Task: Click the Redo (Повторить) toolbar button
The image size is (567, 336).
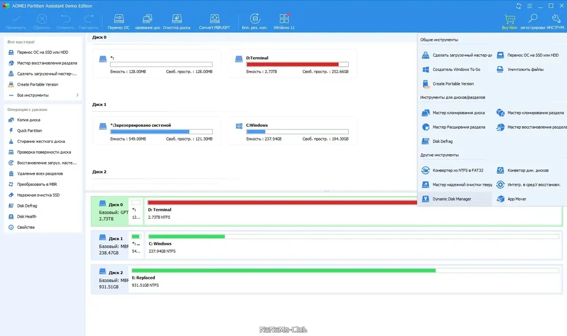Action: [88, 22]
